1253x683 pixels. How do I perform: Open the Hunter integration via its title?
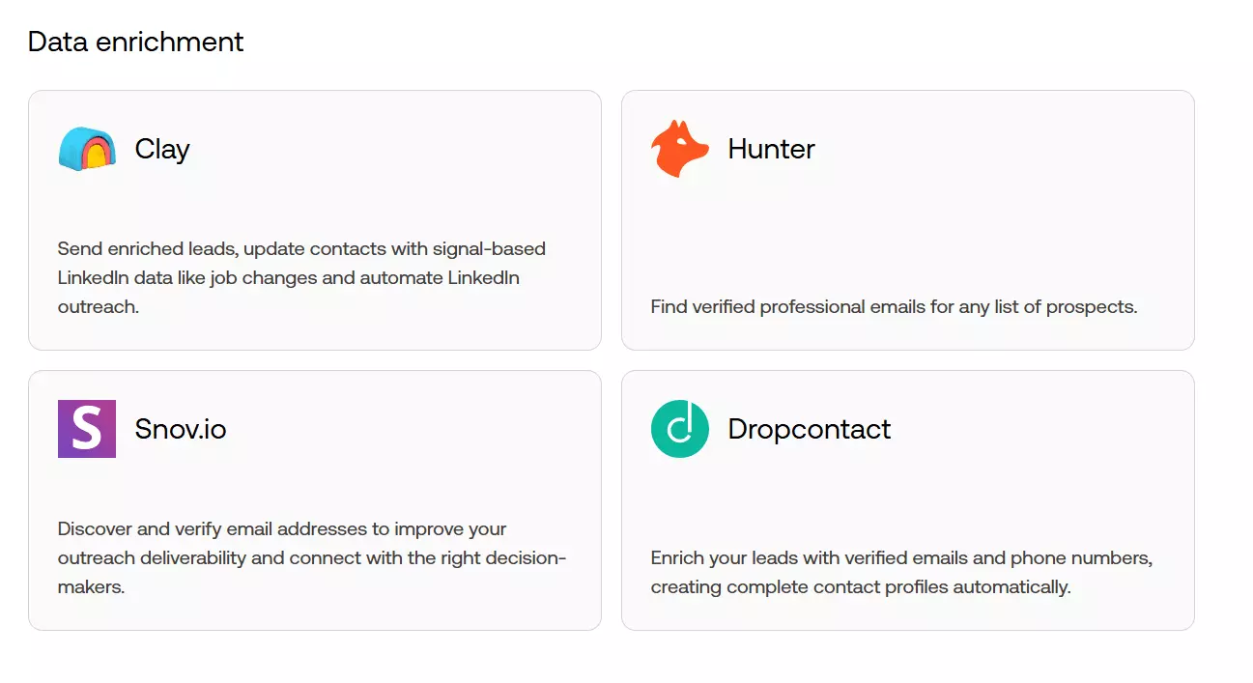pyautogui.click(x=770, y=150)
